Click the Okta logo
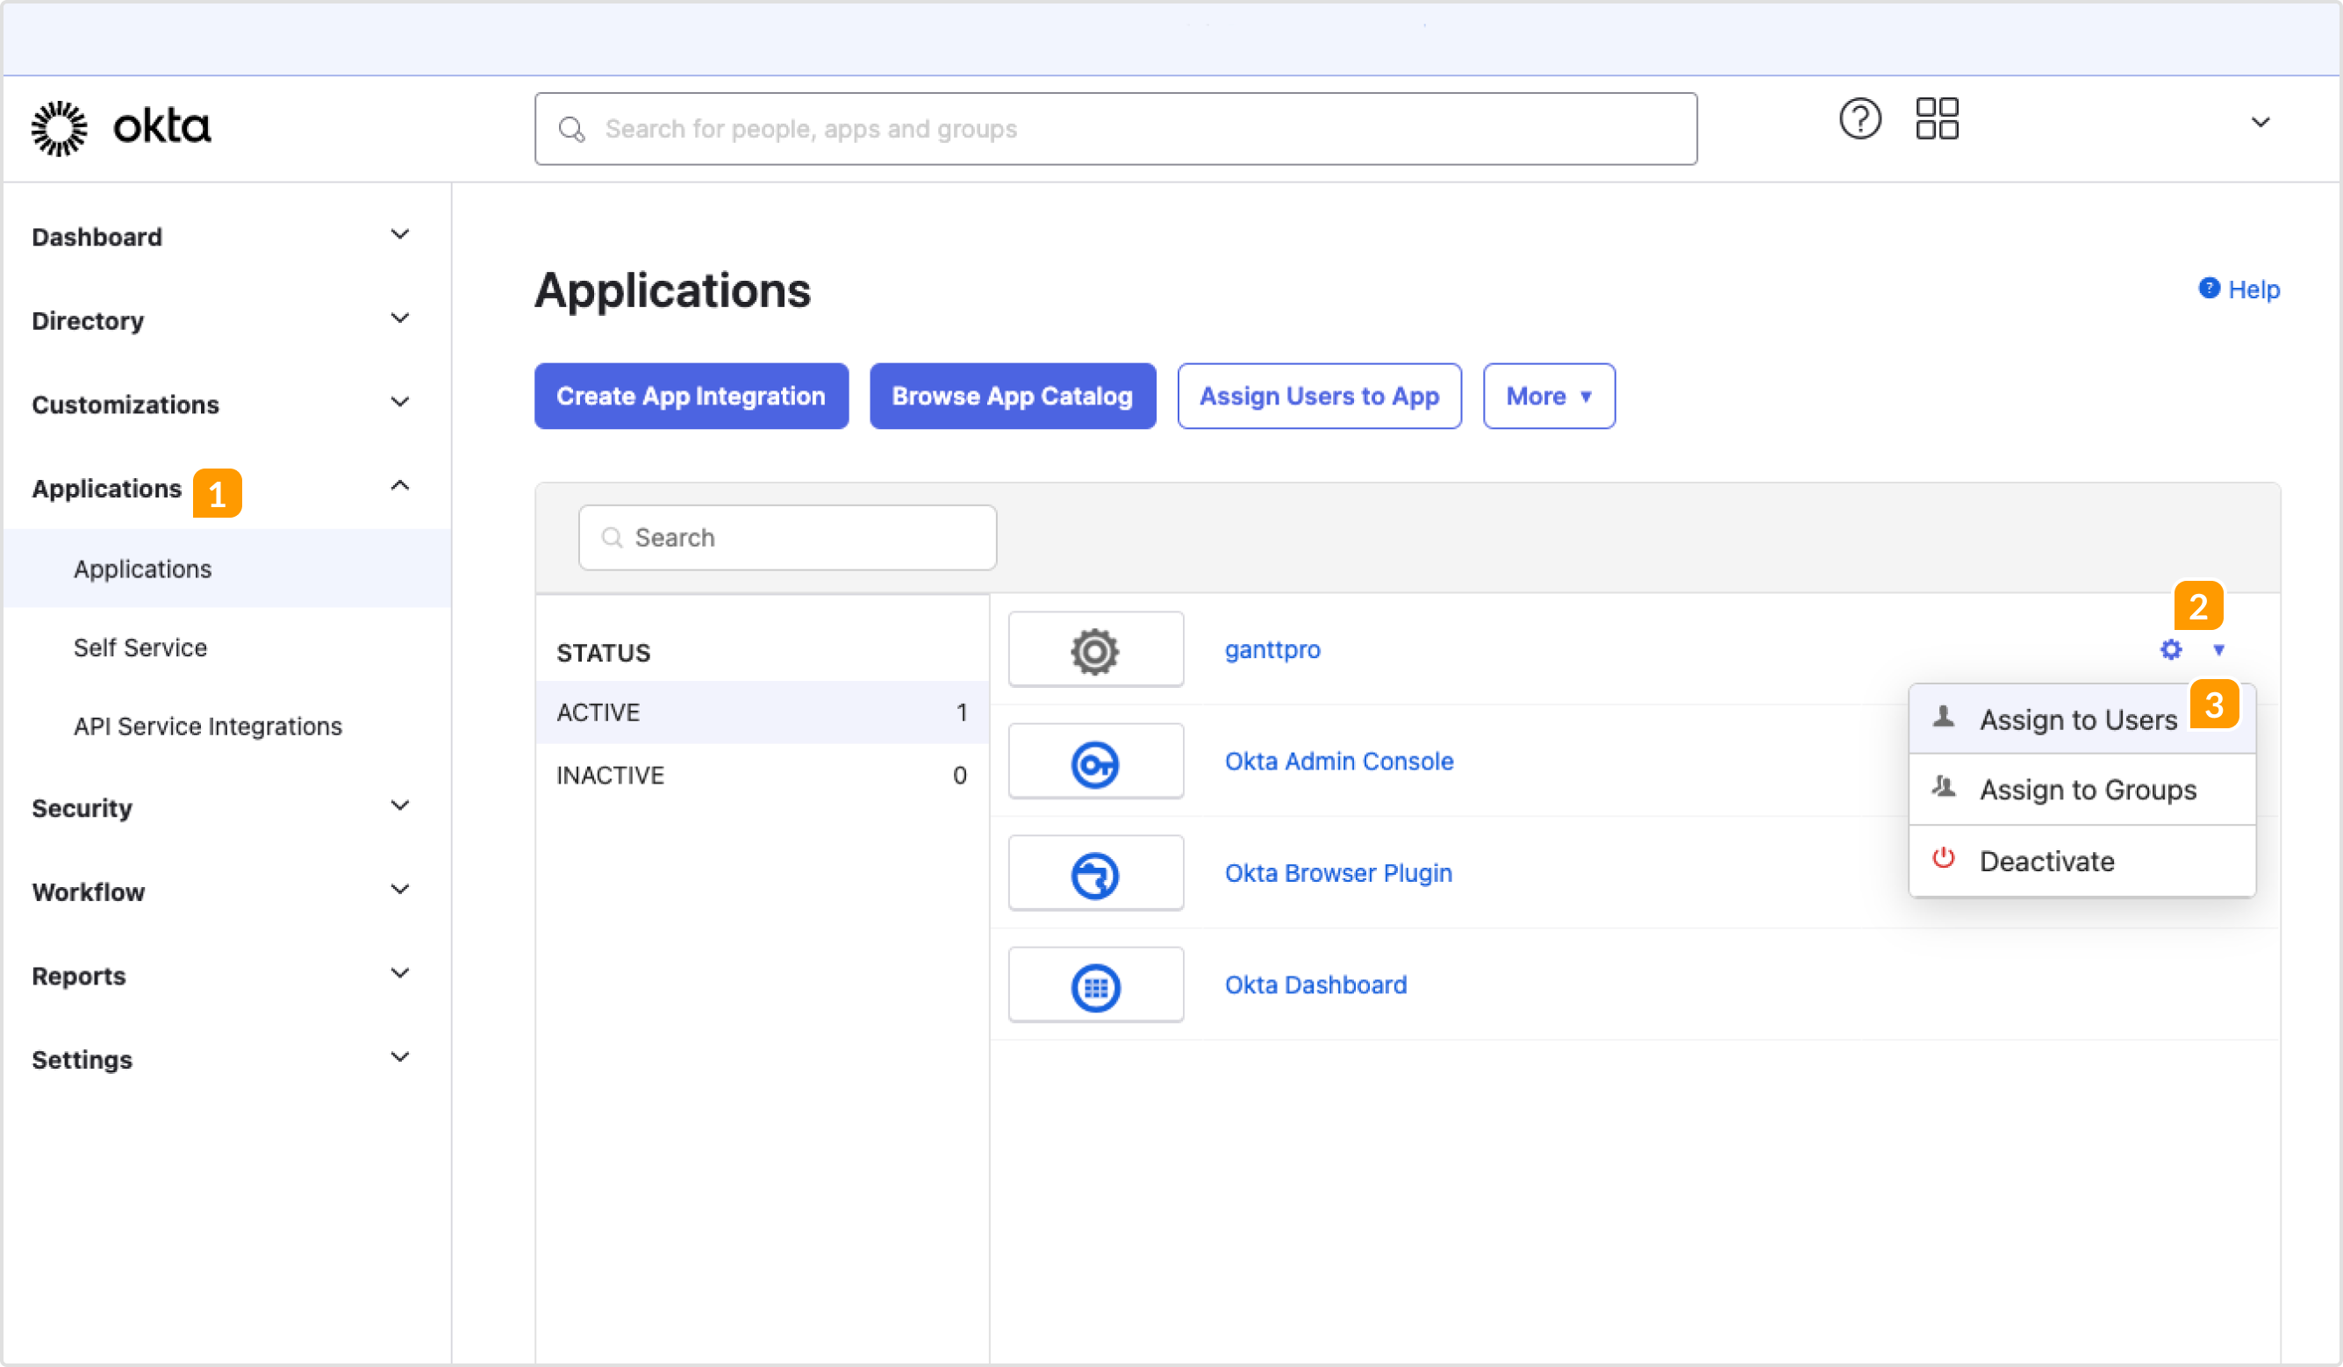Viewport: 2343px width, 1367px height. pos(120,127)
